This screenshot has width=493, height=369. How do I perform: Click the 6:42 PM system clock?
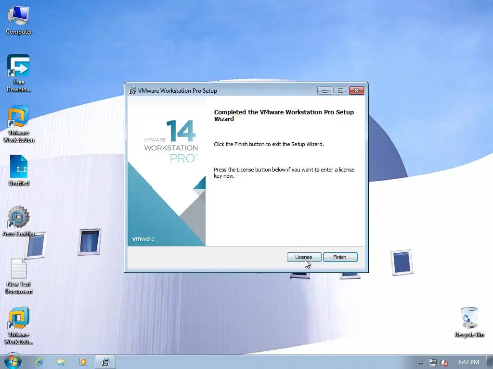click(x=468, y=362)
